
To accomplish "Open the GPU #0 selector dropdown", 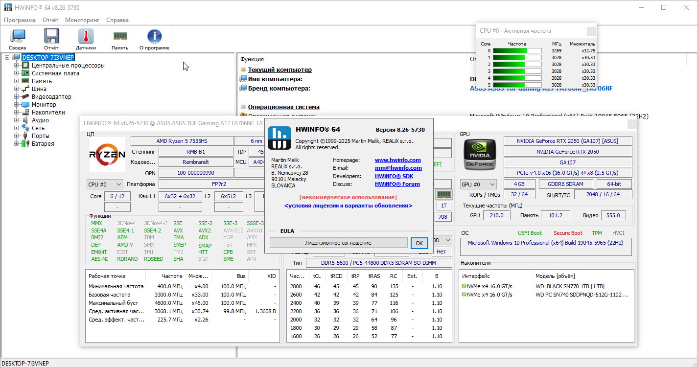I will [x=479, y=184].
